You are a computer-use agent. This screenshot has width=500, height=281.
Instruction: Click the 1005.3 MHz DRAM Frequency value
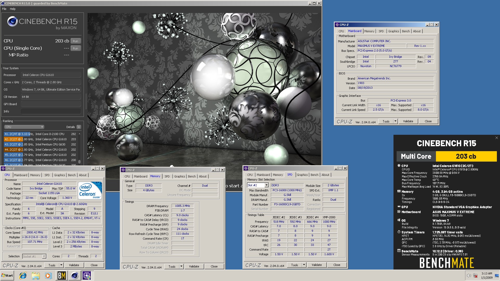coord(183,206)
